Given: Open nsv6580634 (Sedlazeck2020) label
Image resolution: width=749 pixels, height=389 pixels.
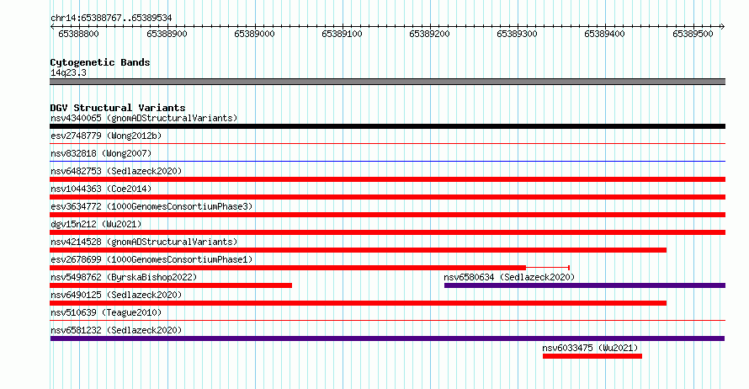Looking at the screenshot, I should click(x=509, y=277).
